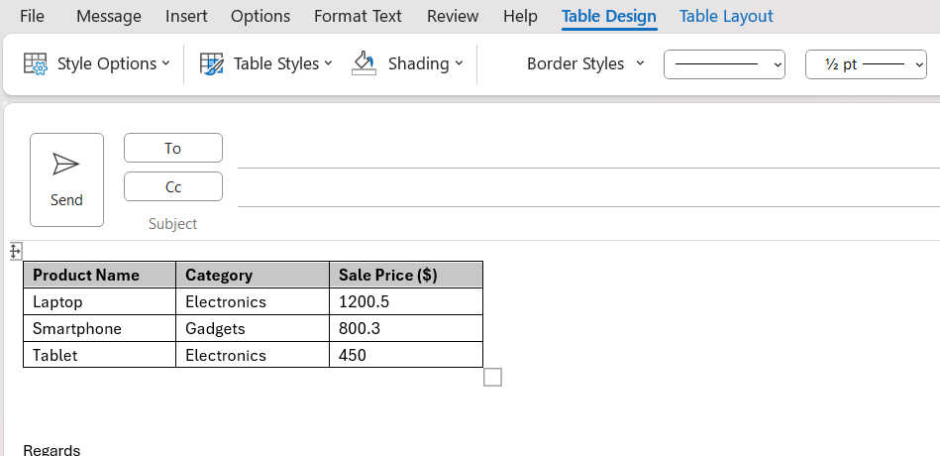Screen dimensions: 940x456
Task: Open the Shading color dropdown arrow
Action: (460, 63)
